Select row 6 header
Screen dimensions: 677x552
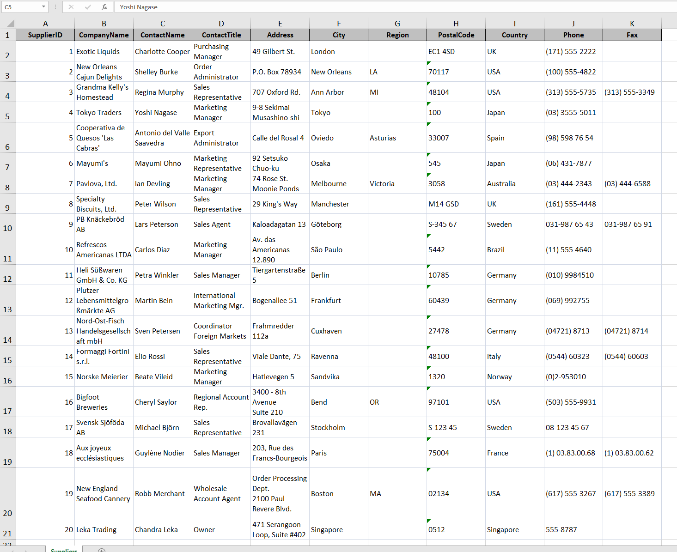click(x=8, y=138)
